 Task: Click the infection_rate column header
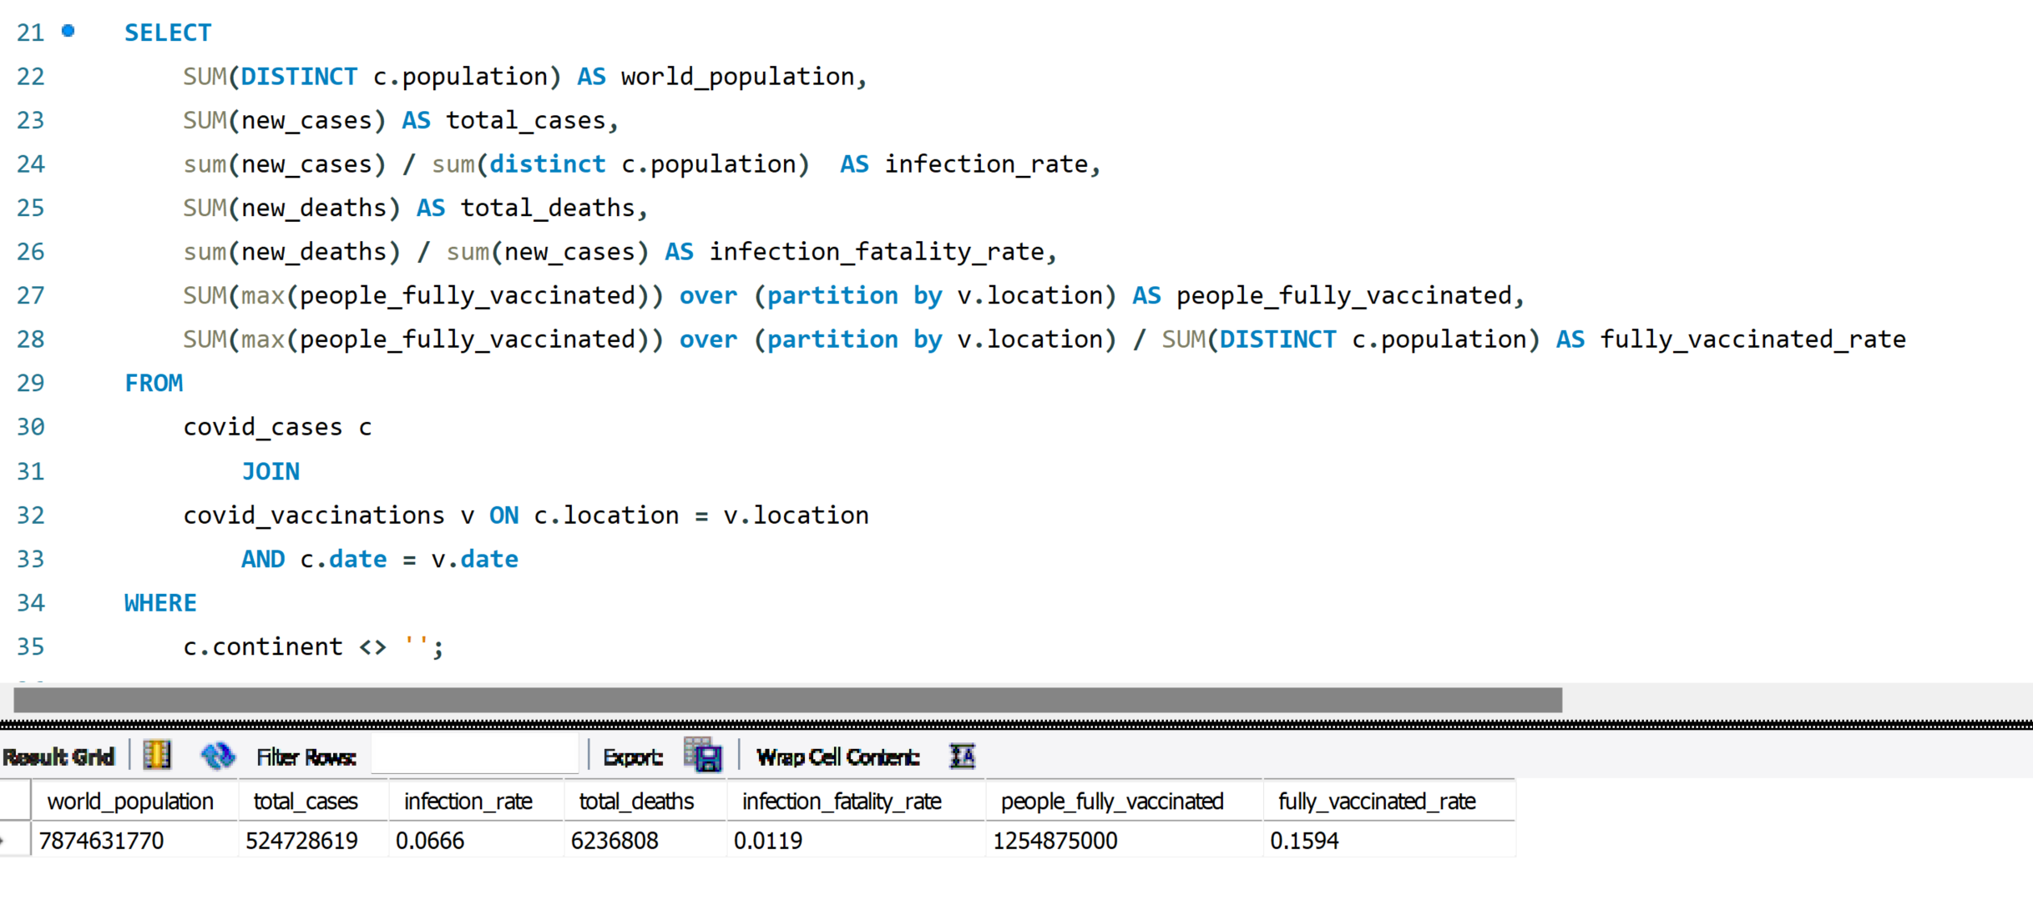pyautogui.click(x=468, y=801)
